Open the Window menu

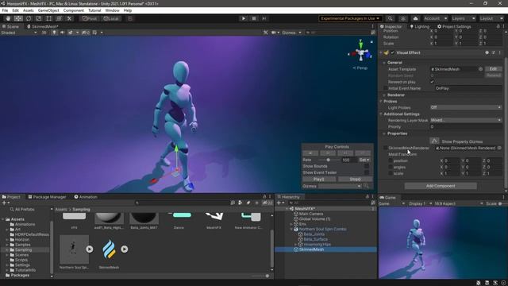[112, 10]
